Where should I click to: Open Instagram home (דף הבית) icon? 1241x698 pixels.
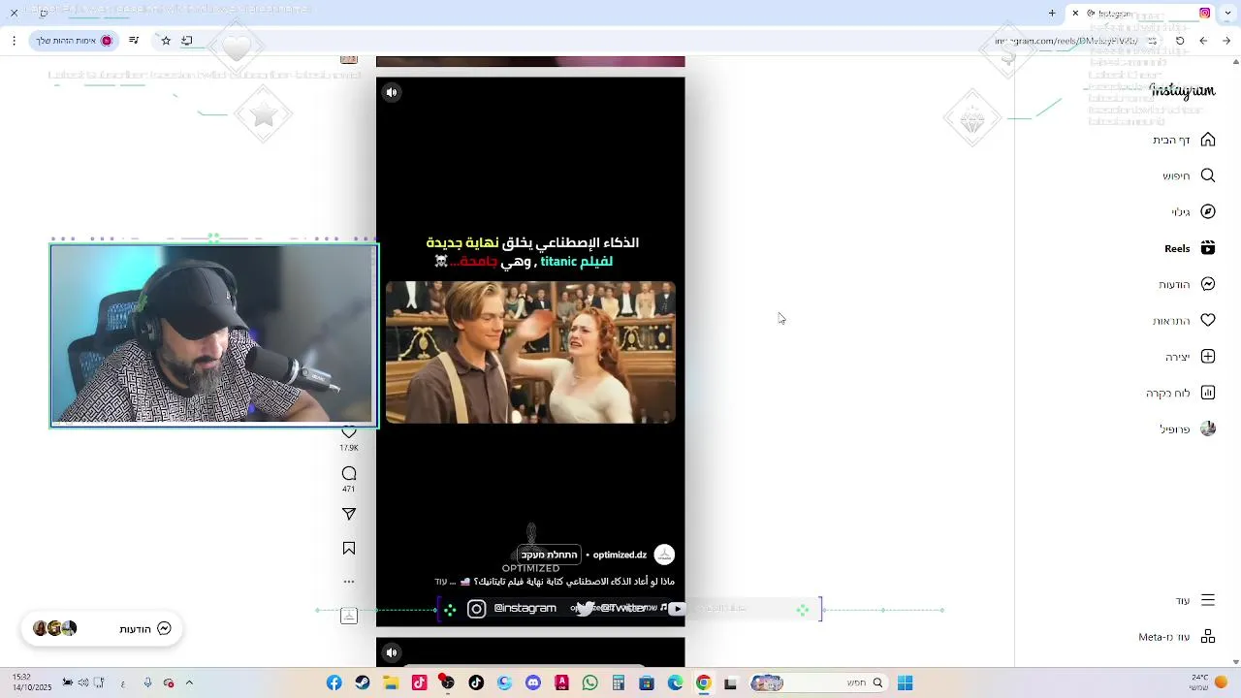click(1208, 140)
